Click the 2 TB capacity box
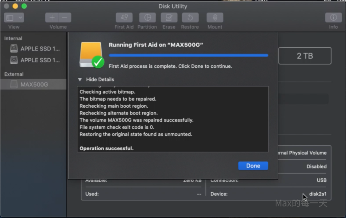 tap(304, 56)
